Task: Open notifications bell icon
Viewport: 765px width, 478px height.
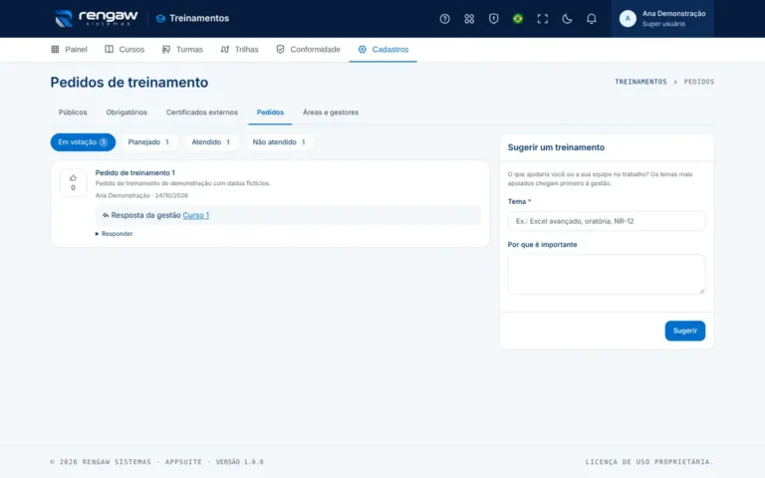Action: [591, 19]
